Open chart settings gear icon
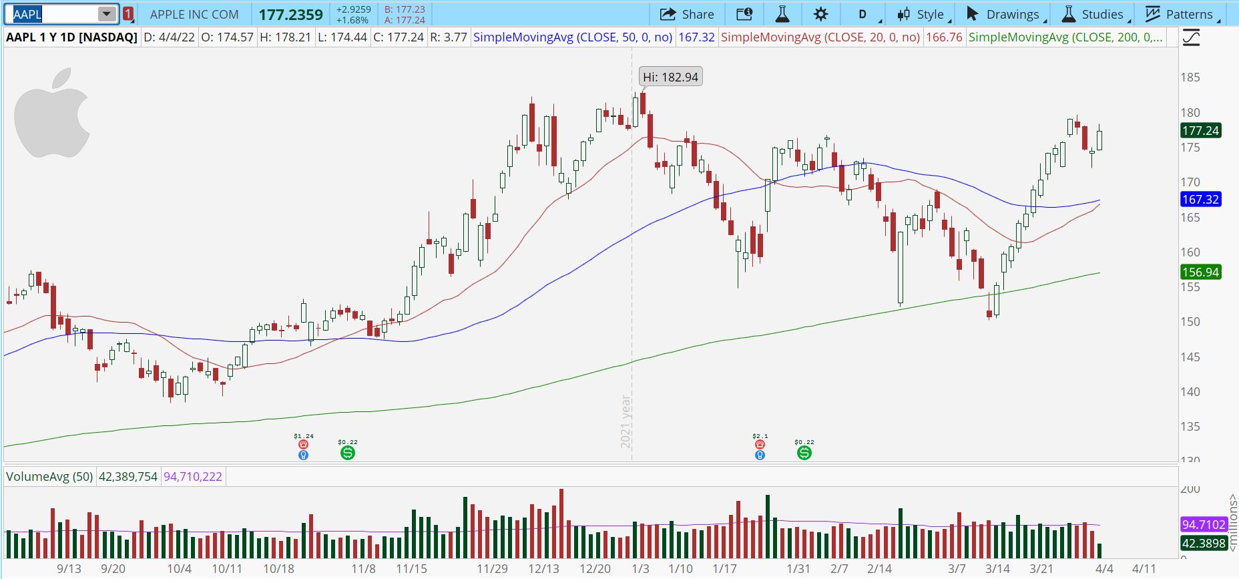This screenshot has width=1239, height=579. (x=821, y=14)
